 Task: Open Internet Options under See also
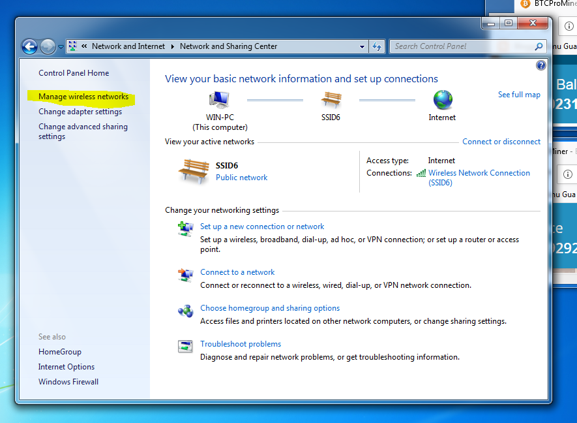coord(67,367)
